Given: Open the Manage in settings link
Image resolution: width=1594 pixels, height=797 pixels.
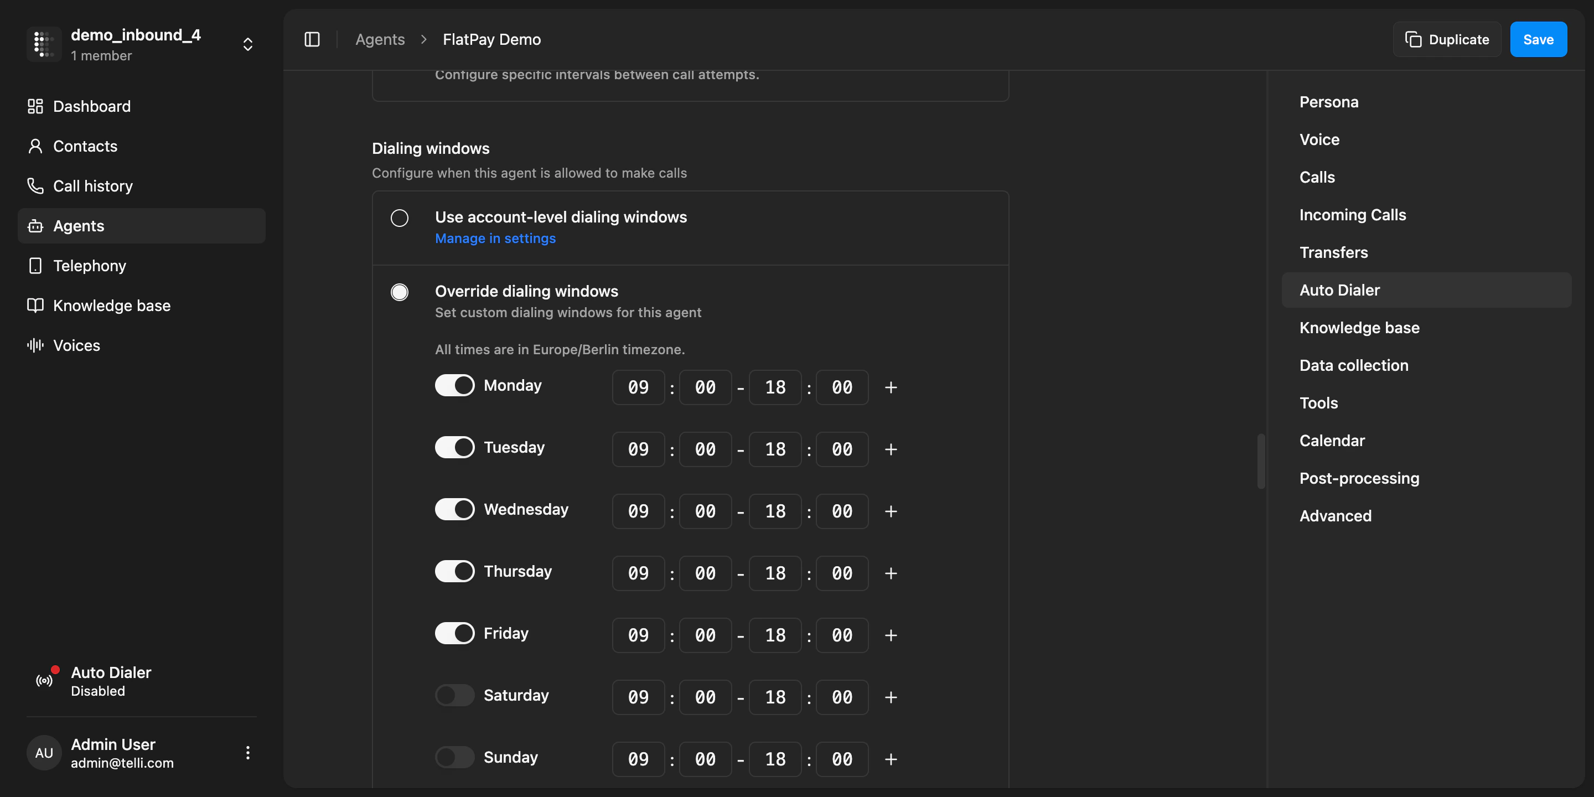Looking at the screenshot, I should tap(495, 238).
